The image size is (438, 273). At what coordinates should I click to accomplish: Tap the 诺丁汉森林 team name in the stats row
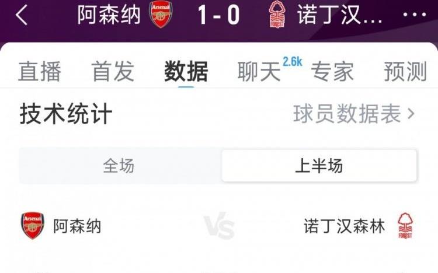pos(345,226)
